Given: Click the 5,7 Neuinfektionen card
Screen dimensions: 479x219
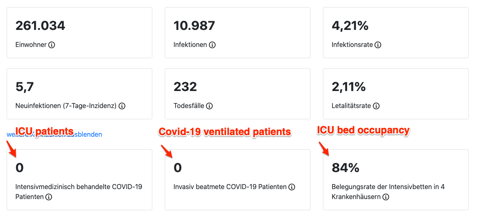Looking at the screenshot, I should tap(79, 94).
